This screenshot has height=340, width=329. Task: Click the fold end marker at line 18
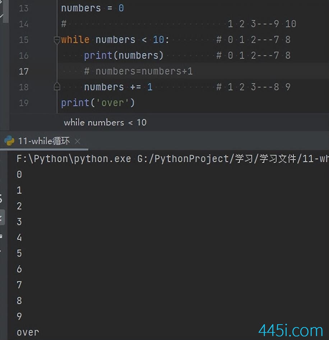click(57, 86)
